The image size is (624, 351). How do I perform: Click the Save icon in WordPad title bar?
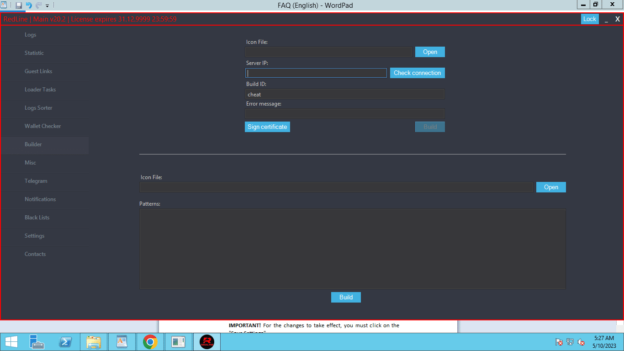(19, 5)
